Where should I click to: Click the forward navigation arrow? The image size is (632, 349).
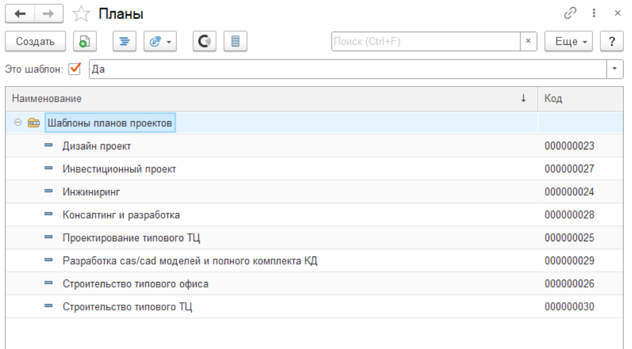pyautogui.click(x=49, y=13)
